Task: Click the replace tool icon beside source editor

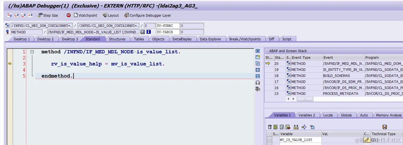Action: (258, 63)
